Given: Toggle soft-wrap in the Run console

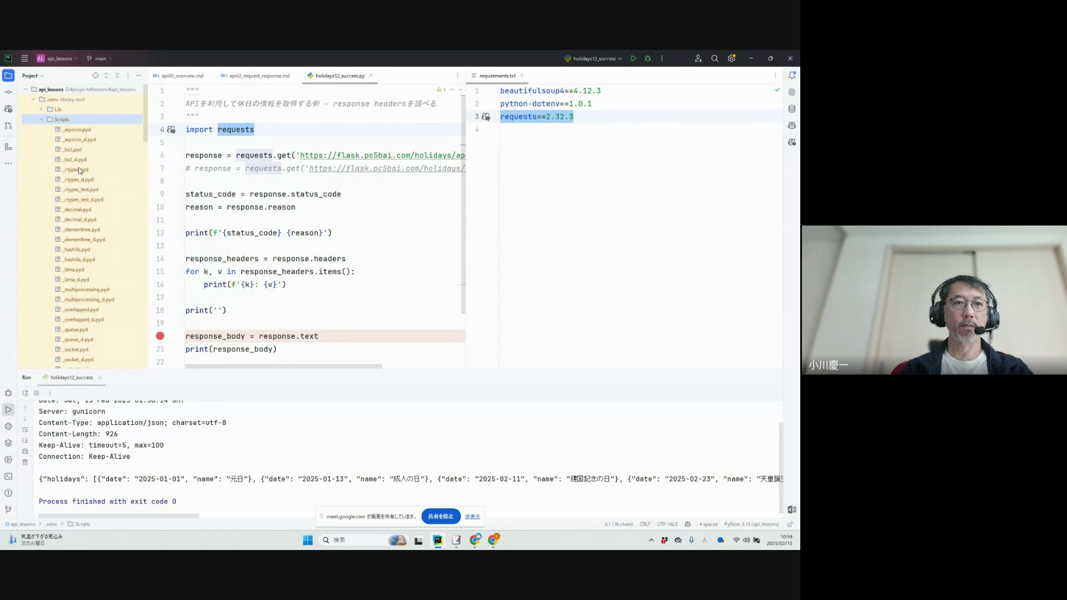Looking at the screenshot, I should click(25, 429).
